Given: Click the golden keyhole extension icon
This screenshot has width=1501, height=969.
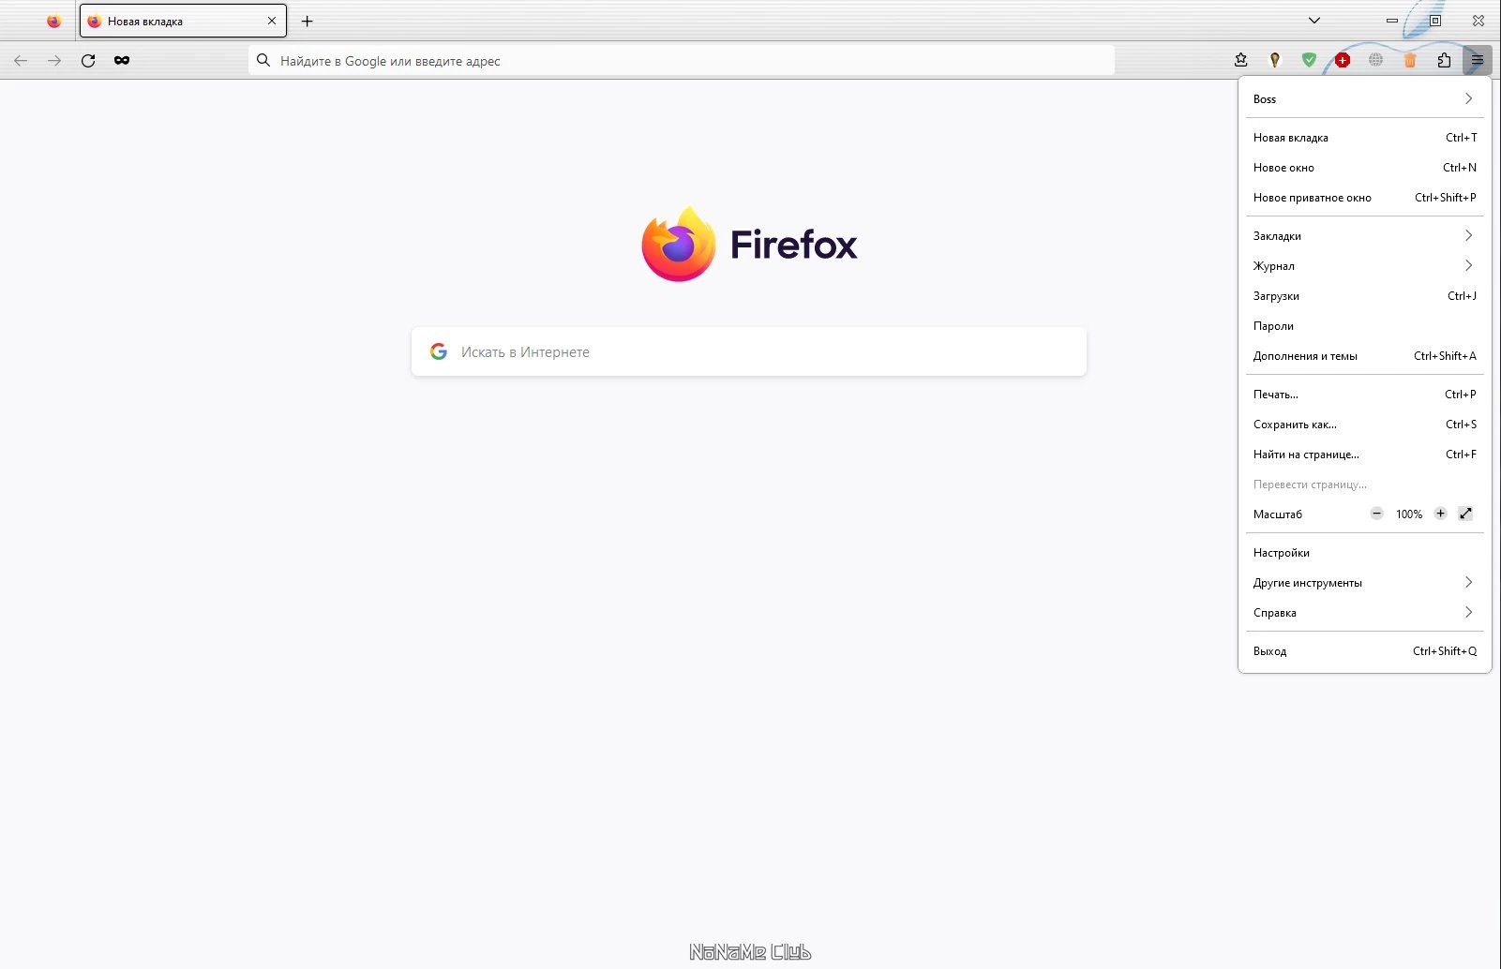Looking at the screenshot, I should click(1275, 60).
